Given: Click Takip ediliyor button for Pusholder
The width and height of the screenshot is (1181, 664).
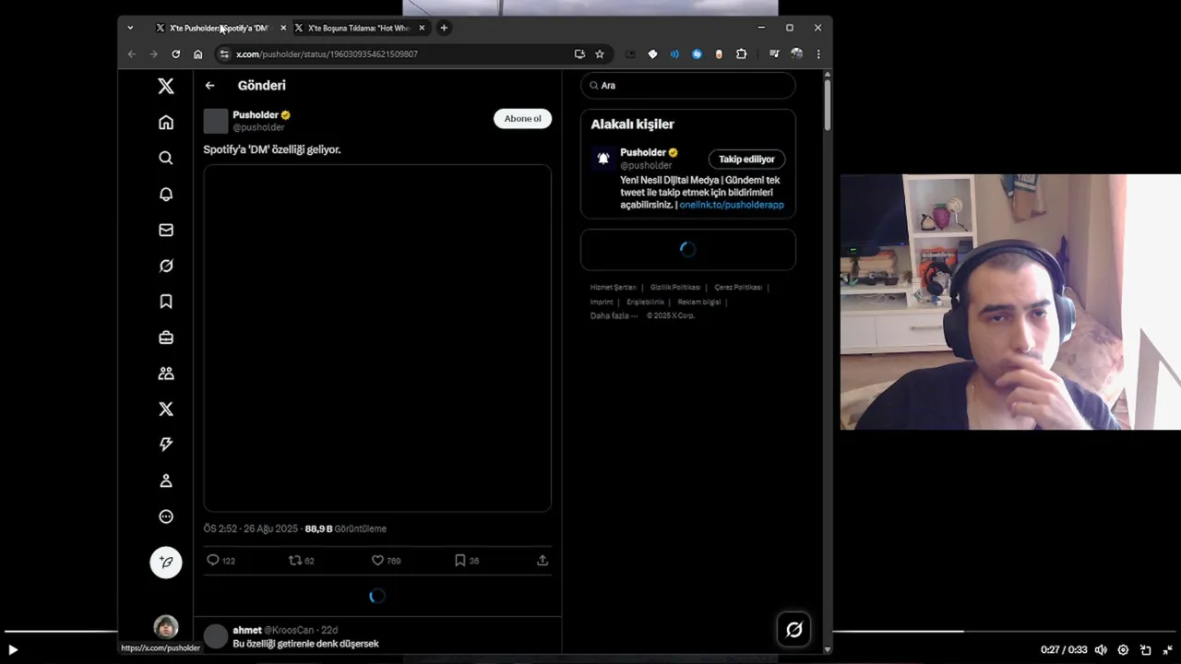Looking at the screenshot, I should pos(746,160).
